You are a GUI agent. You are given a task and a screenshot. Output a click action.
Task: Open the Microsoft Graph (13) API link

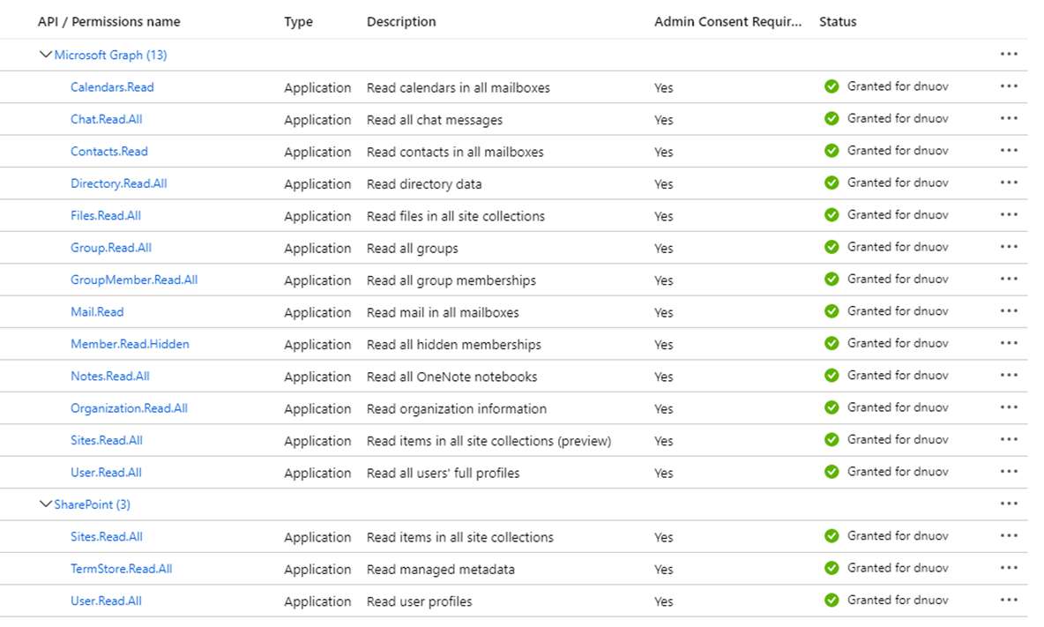click(110, 56)
